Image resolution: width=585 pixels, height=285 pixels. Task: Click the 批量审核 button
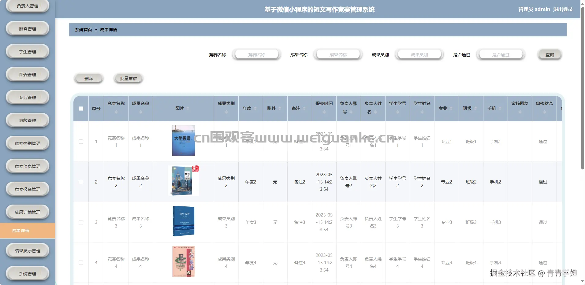tap(129, 79)
